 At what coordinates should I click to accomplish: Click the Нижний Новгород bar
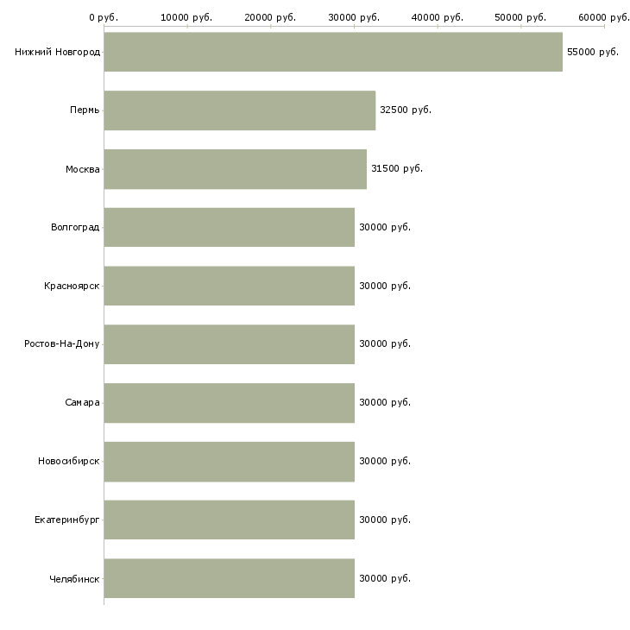(333, 52)
